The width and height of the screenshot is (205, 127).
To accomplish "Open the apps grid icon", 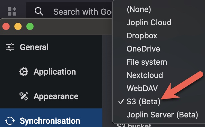I will pos(12,11).
